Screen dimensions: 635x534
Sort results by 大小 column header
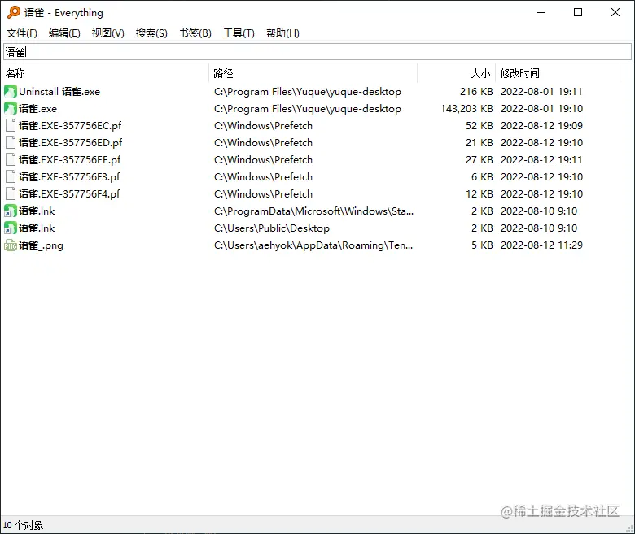(x=457, y=73)
